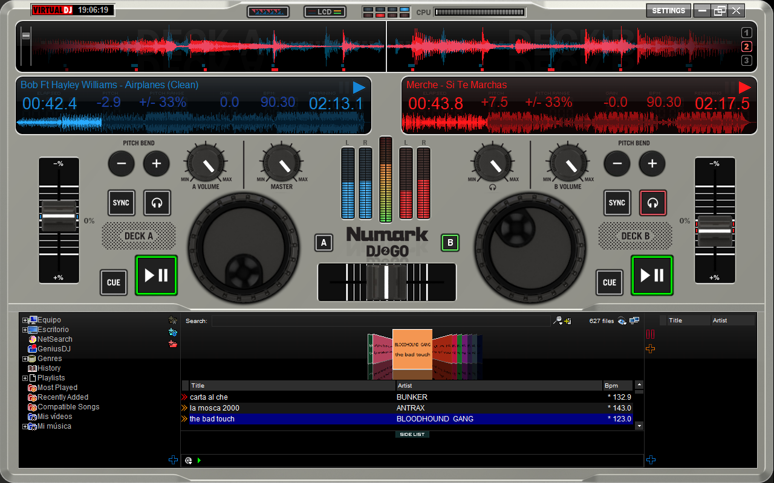
Task: Click the B Volume knob
Action: click(x=568, y=163)
